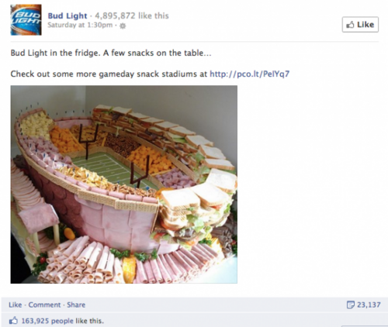Comment on this post
This screenshot has height=327, width=388.
[x=44, y=305]
